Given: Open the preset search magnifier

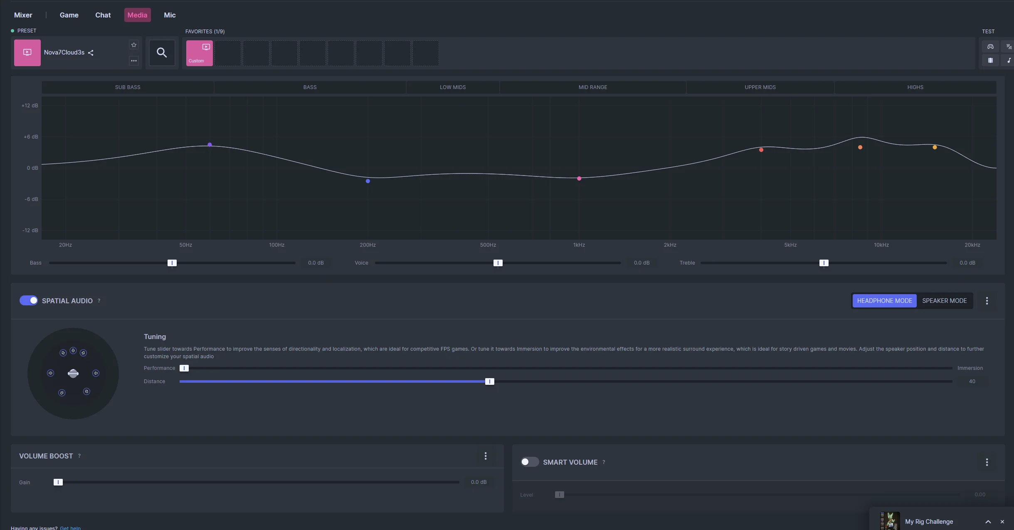Looking at the screenshot, I should (x=162, y=52).
